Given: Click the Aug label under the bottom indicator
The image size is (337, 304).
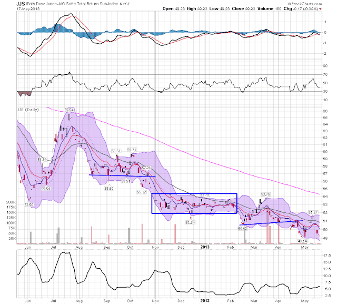Looking at the screenshot, I should [79, 301].
